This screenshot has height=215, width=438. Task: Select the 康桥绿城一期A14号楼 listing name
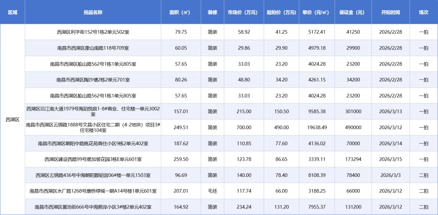click(93, 191)
